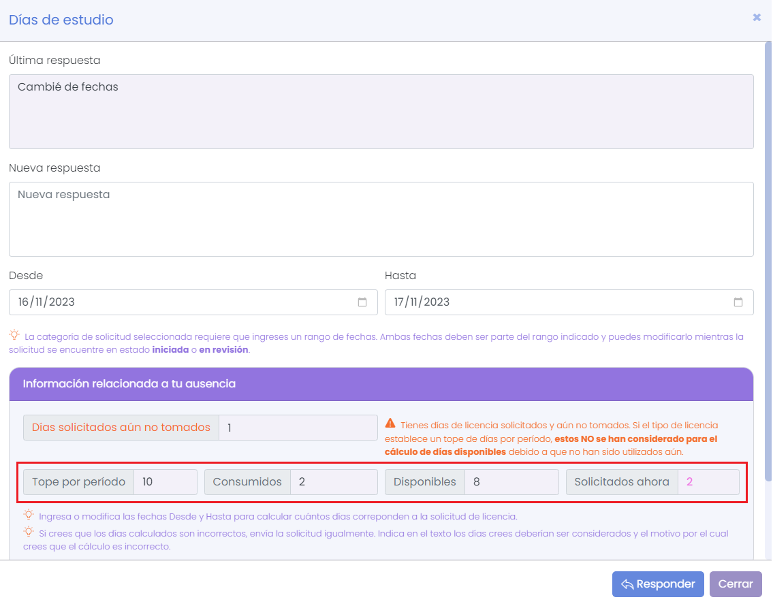Image resolution: width=773 pixels, height=606 pixels.
Task: Close the Días de estudio dialog with X
Action: (x=757, y=18)
